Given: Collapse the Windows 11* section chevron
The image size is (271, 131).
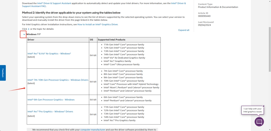Looking at the screenshot, I should tap(24, 34).
